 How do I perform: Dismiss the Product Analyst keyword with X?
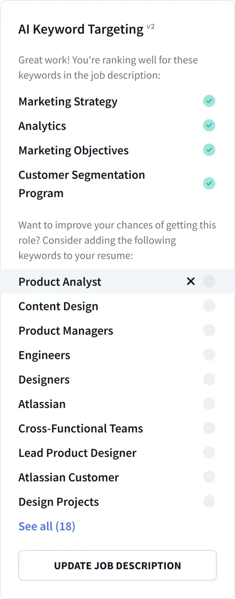[191, 281]
